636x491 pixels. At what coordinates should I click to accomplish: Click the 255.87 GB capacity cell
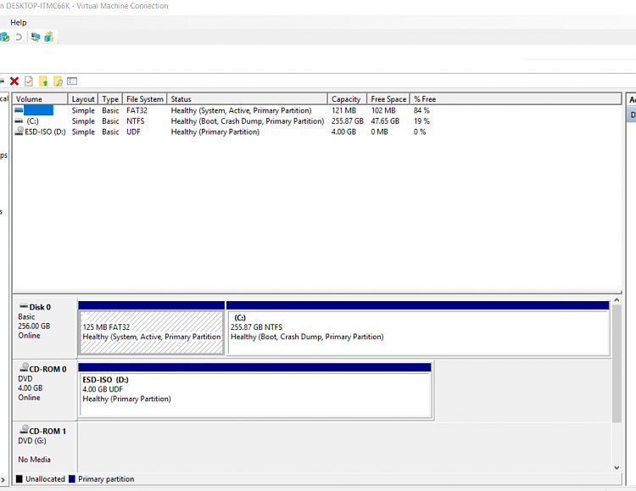point(348,121)
